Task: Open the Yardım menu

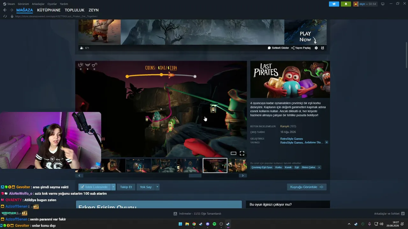Action: point(64,4)
